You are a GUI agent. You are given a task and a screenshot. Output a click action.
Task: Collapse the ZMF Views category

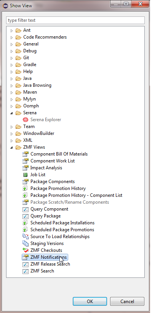pos(11,148)
